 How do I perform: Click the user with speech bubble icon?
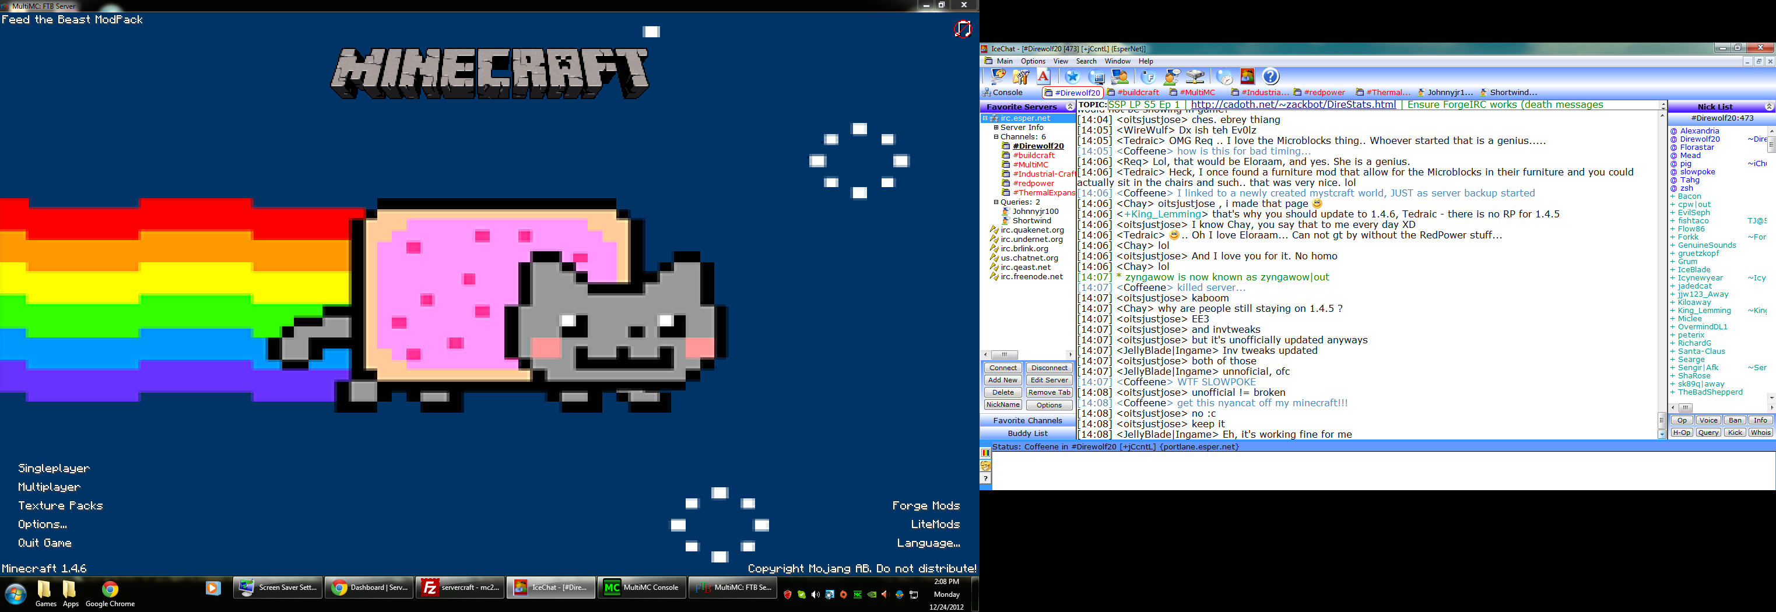[1171, 76]
